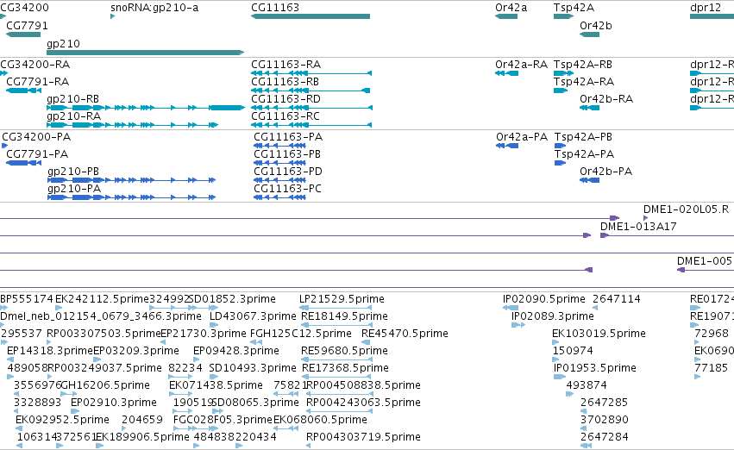The width and height of the screenshot is (734, 450).
Task: Choose the CG11163-RC transcript label
Action: tap(285, 116)
